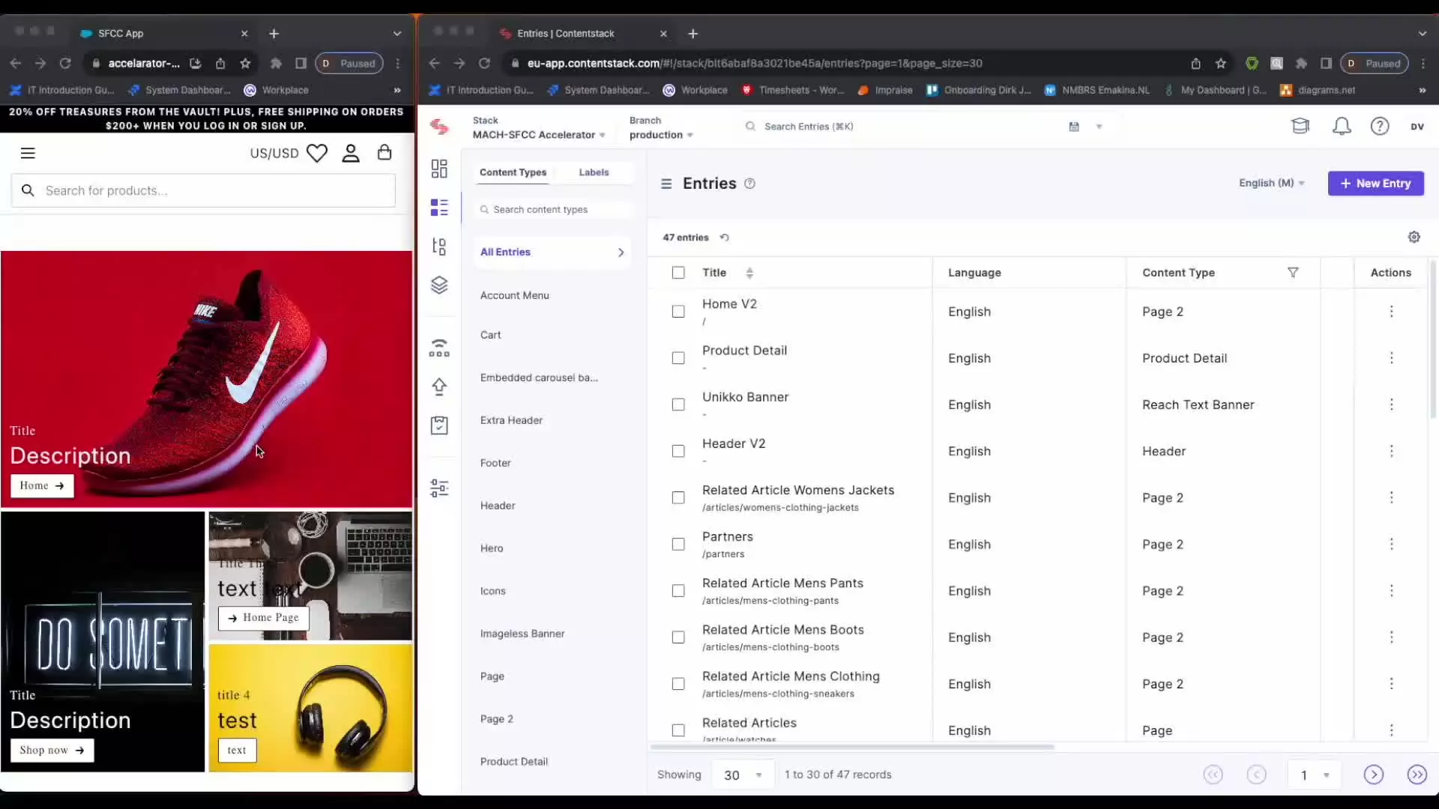The height and width of the screenshot is (809, 1439).
Task: Open the Assets stack icon in sidebar
Action: tap(439, 285)
